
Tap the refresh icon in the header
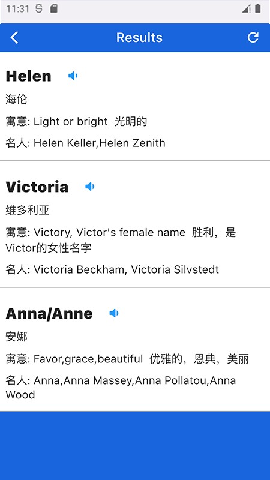point(253,37)
